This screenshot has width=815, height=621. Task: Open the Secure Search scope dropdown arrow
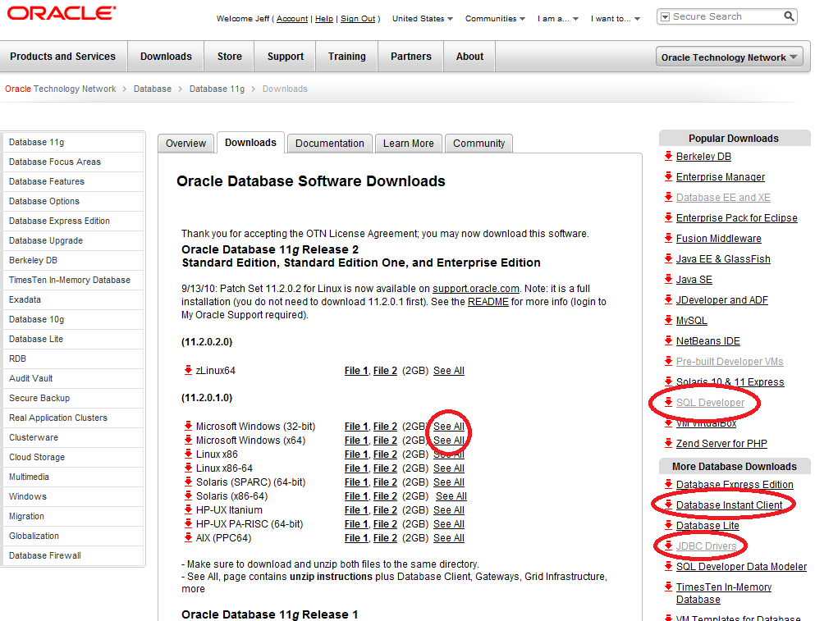point(665,16)
